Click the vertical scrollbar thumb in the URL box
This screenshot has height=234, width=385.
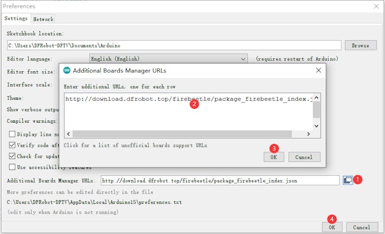pyautogui.click(x=316, y=110)
